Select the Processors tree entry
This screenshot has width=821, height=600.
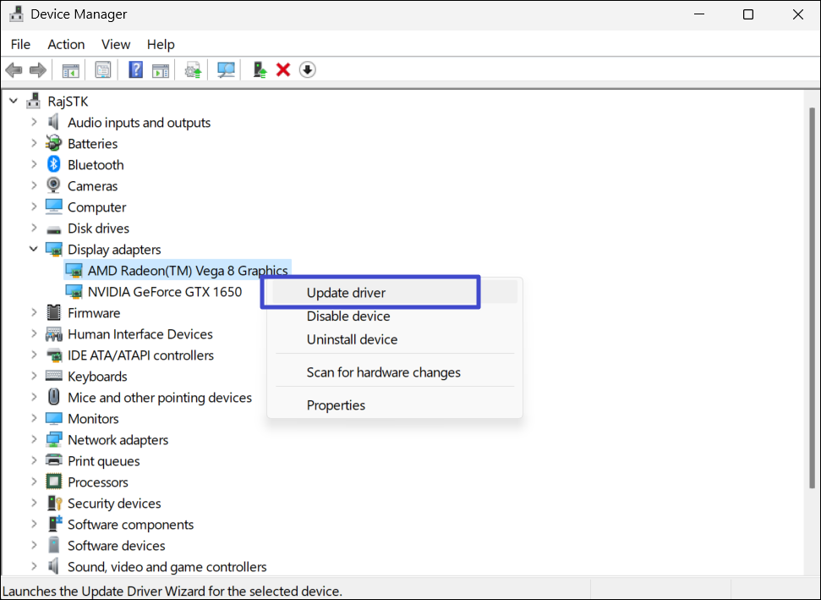tap(98, 482)
